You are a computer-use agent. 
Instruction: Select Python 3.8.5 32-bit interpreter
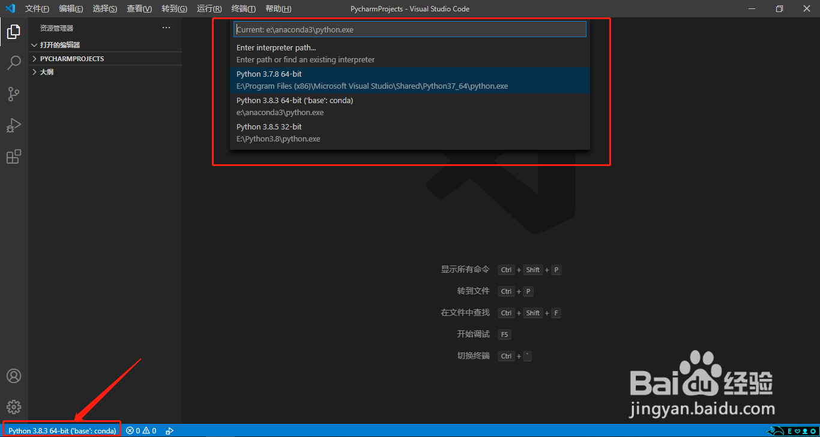tap(409, 132)
